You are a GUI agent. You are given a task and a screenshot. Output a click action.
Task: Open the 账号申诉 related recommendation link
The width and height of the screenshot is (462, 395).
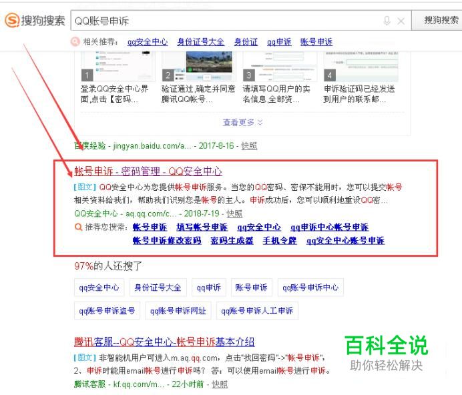[316, 42]
